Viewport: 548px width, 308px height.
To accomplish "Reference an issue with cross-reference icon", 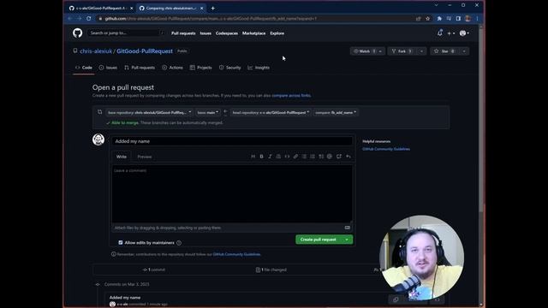I will [x=339, y=157].
